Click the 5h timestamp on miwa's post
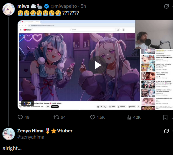The image size is (173, 155). [83, 6]
